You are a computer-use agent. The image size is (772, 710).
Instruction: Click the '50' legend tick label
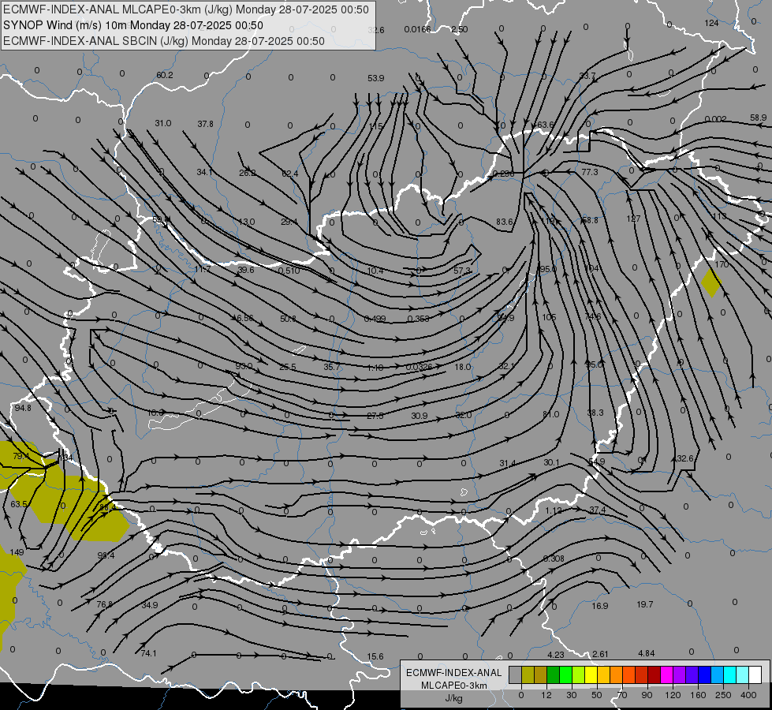pyautogui.click(x=597, y=695)
